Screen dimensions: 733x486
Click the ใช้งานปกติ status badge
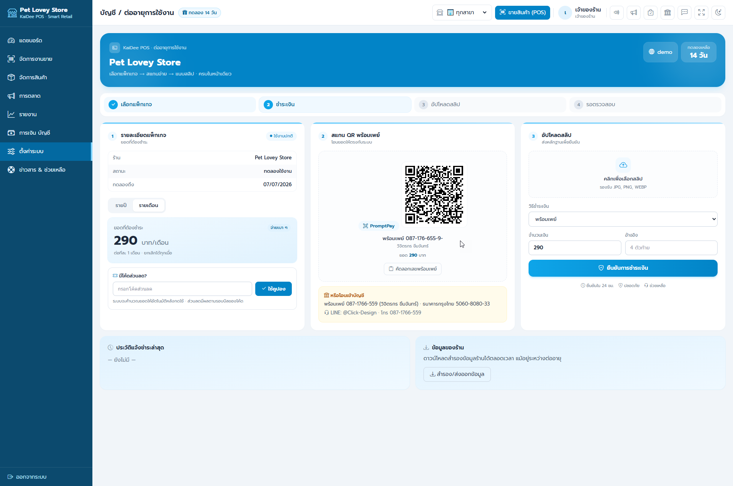coord(281,136)
